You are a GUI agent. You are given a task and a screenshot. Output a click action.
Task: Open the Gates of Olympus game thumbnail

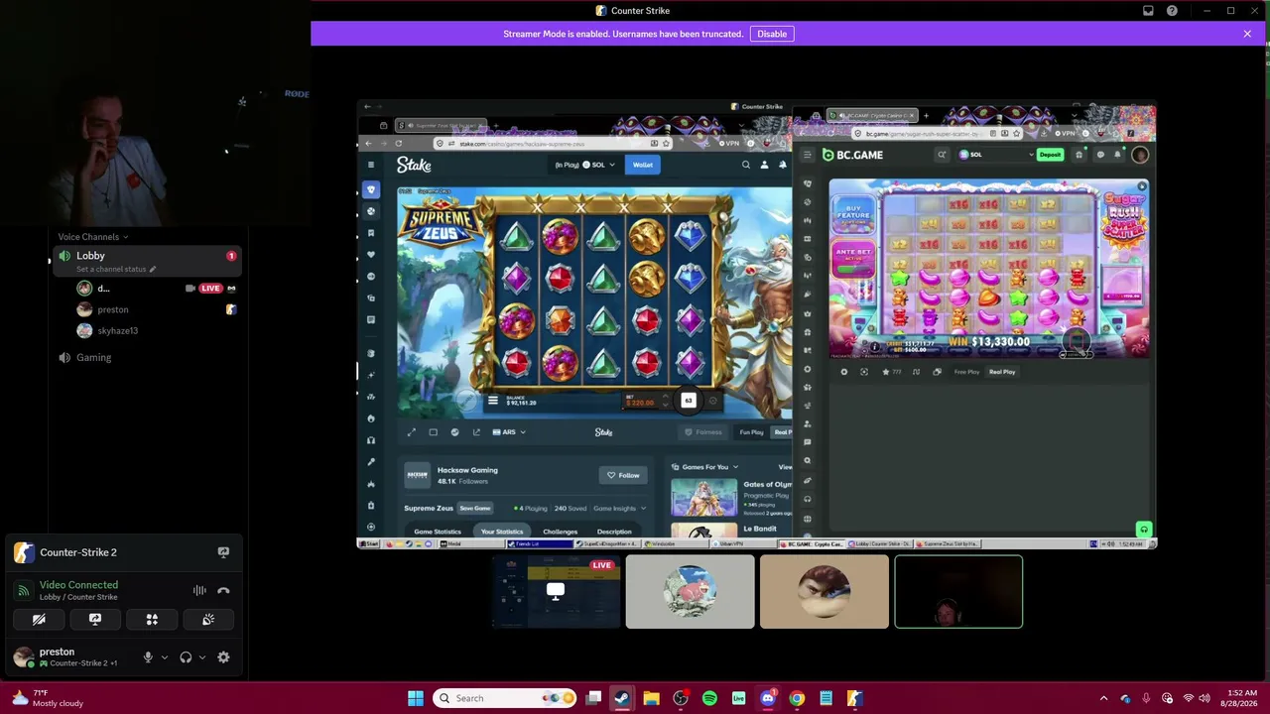tap(703, 498)
